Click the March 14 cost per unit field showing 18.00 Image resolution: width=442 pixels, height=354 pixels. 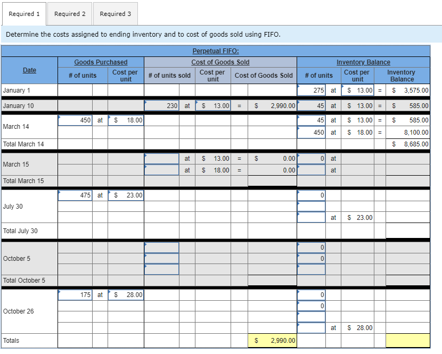[126, 120]
